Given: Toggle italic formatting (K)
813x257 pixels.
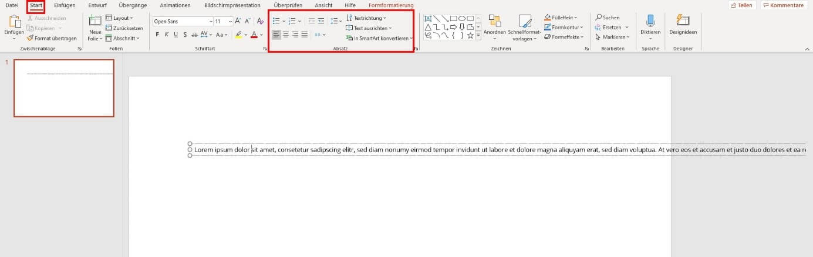Looking at the screenshot, I should [167, 35].
